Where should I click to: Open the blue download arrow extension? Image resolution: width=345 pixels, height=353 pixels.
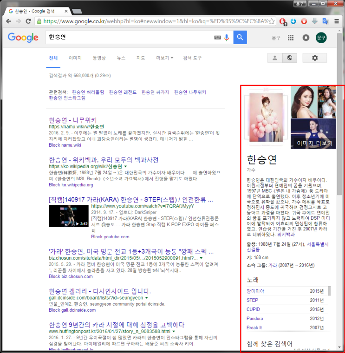(293, 21)
